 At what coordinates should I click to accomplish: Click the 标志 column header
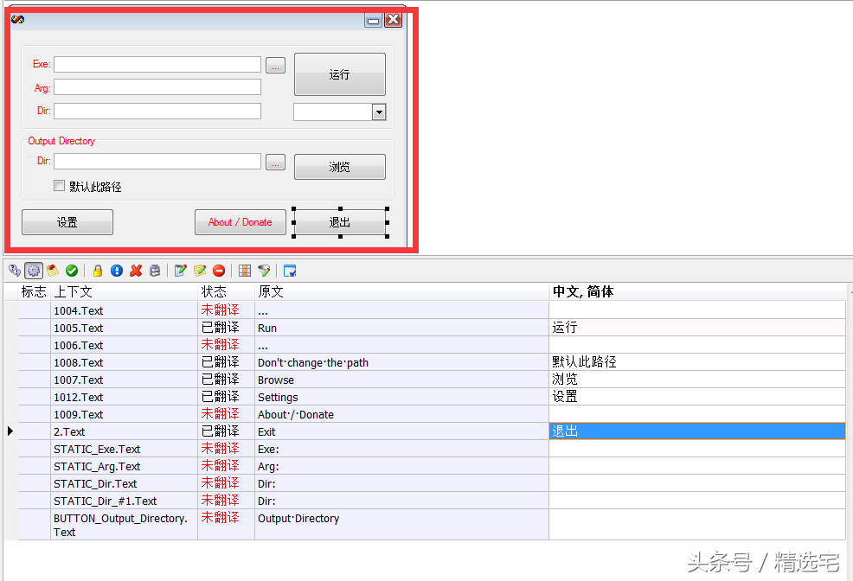[x=34, y=292]
